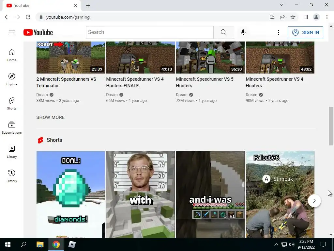Viewport: 334px width, 251px height.
Task: Open a new browser tab
Action: [x=88, y=6]
